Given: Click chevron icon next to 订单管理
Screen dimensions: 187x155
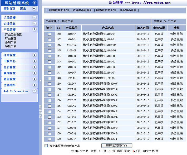Looking at the screenshot, I should tap(34, 55).
